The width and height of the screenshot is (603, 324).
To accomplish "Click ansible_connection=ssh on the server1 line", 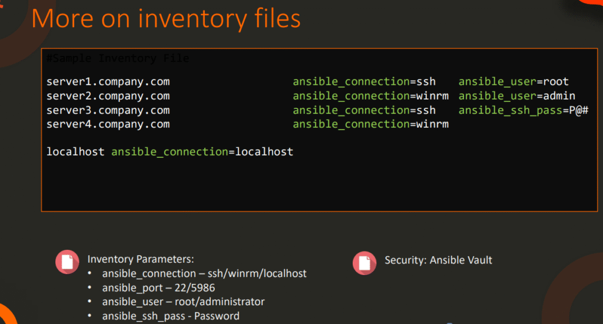I will 364,82.
